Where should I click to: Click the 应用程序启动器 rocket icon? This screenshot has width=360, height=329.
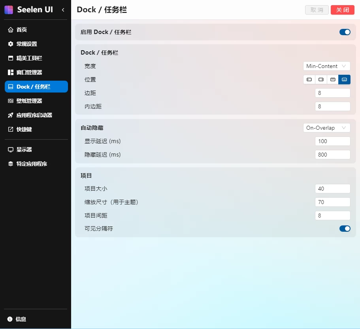click(x=11, y=115)
